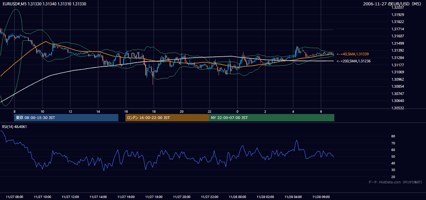Click the bottom date label 11/27 16:00
Image resolution: width=426 pixels, height=200 pixels.
(126, 197)
